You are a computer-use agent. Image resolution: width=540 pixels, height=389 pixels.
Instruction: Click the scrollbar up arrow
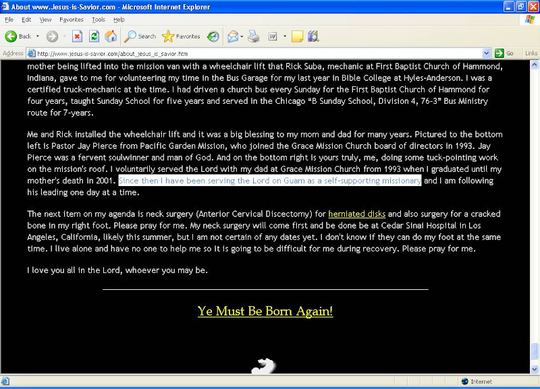tap(535, 64)
